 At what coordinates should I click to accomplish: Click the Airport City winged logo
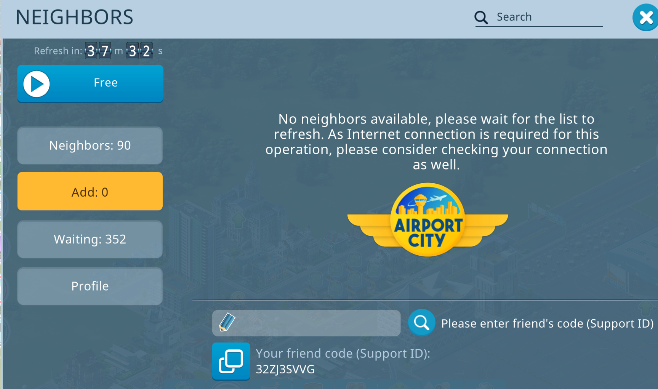click(428, 220)
